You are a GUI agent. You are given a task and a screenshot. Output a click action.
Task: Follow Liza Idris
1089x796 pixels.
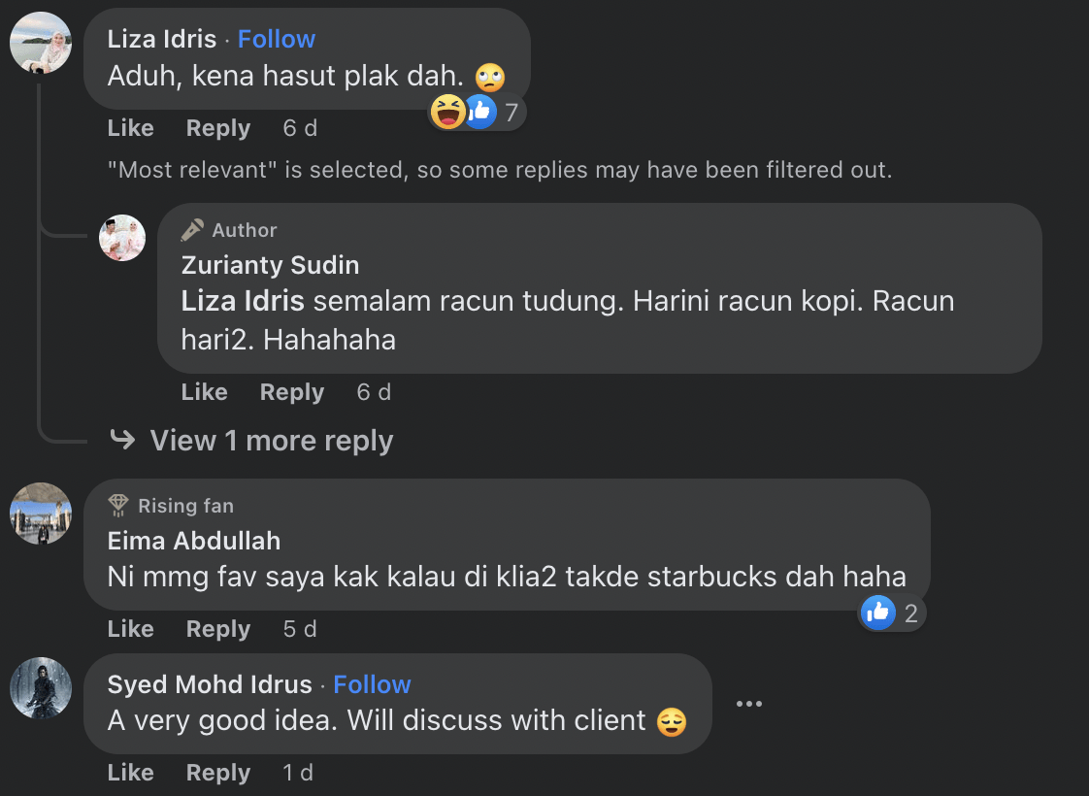click(x=277, y=39)
